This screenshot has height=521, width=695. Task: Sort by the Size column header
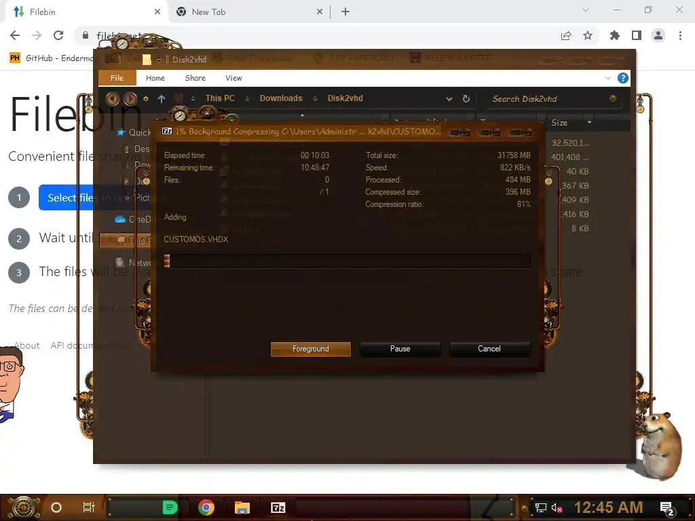pyautogui.click(x=559, y=123)
